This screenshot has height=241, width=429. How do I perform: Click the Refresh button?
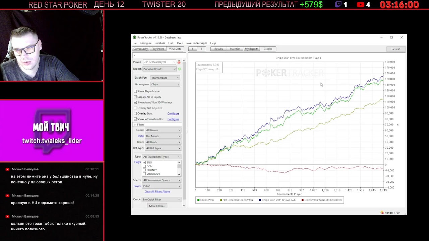[x=396, y=49]
